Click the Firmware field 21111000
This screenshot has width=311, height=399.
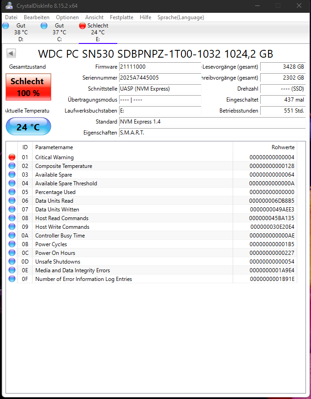[x=160, y=67]
